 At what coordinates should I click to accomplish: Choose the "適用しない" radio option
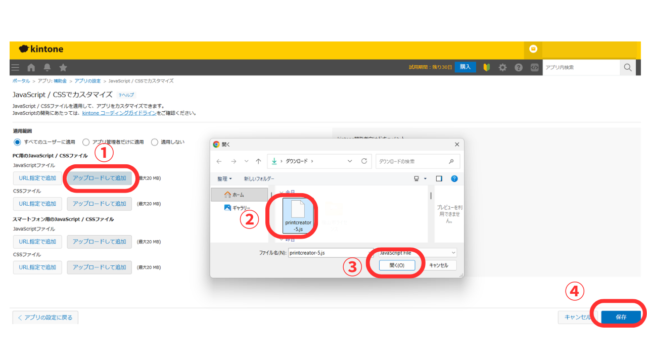[x=155, y=142]
